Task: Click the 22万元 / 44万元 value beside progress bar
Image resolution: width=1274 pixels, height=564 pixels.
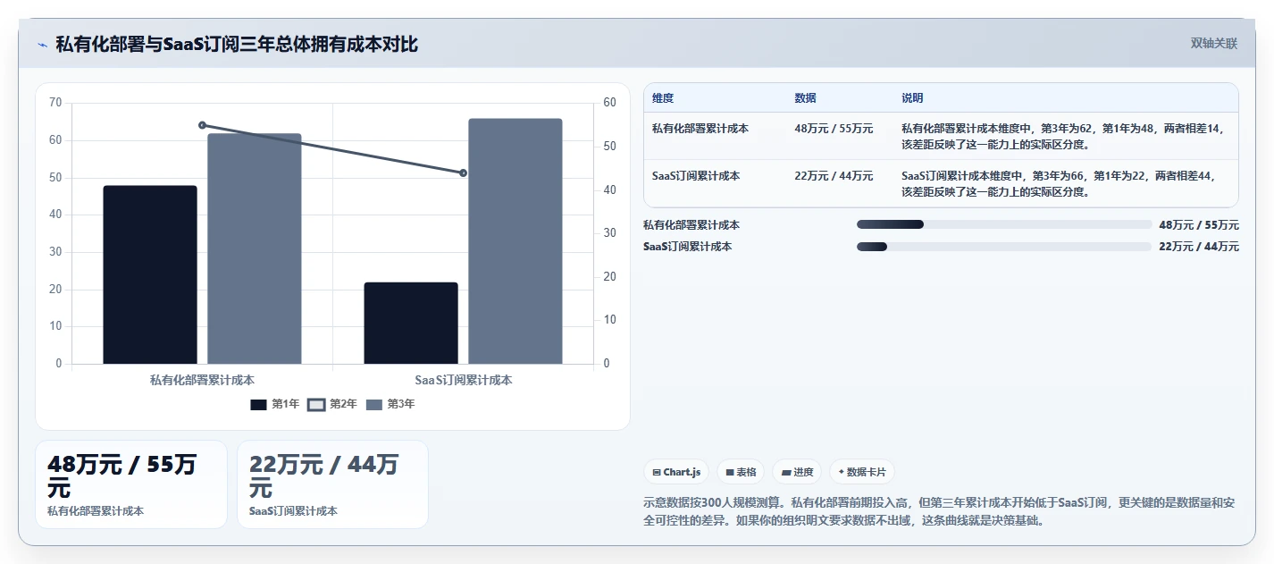Action: coord(1199,247)
